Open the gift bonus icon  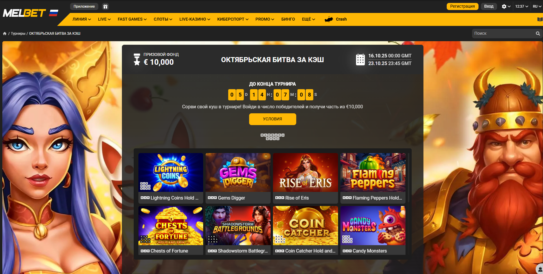point(105,6)
